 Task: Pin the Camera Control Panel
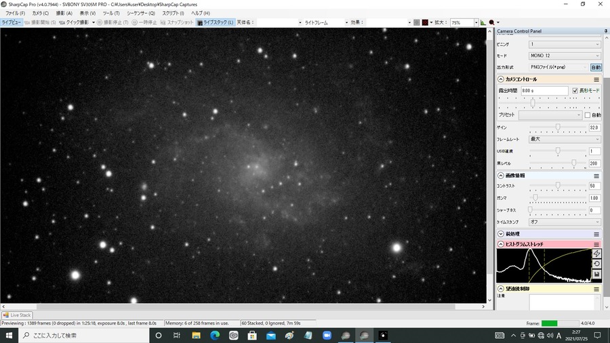tap(606, 31)
